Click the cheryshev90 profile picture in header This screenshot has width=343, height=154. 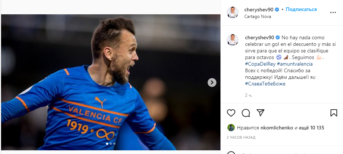[x=233, y=12]
